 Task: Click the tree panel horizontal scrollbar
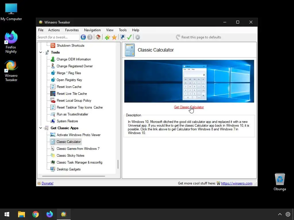pyautogui.click(x=73, y=176)
